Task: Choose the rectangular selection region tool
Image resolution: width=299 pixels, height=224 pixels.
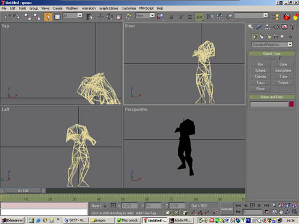Action: click(57, 17)
